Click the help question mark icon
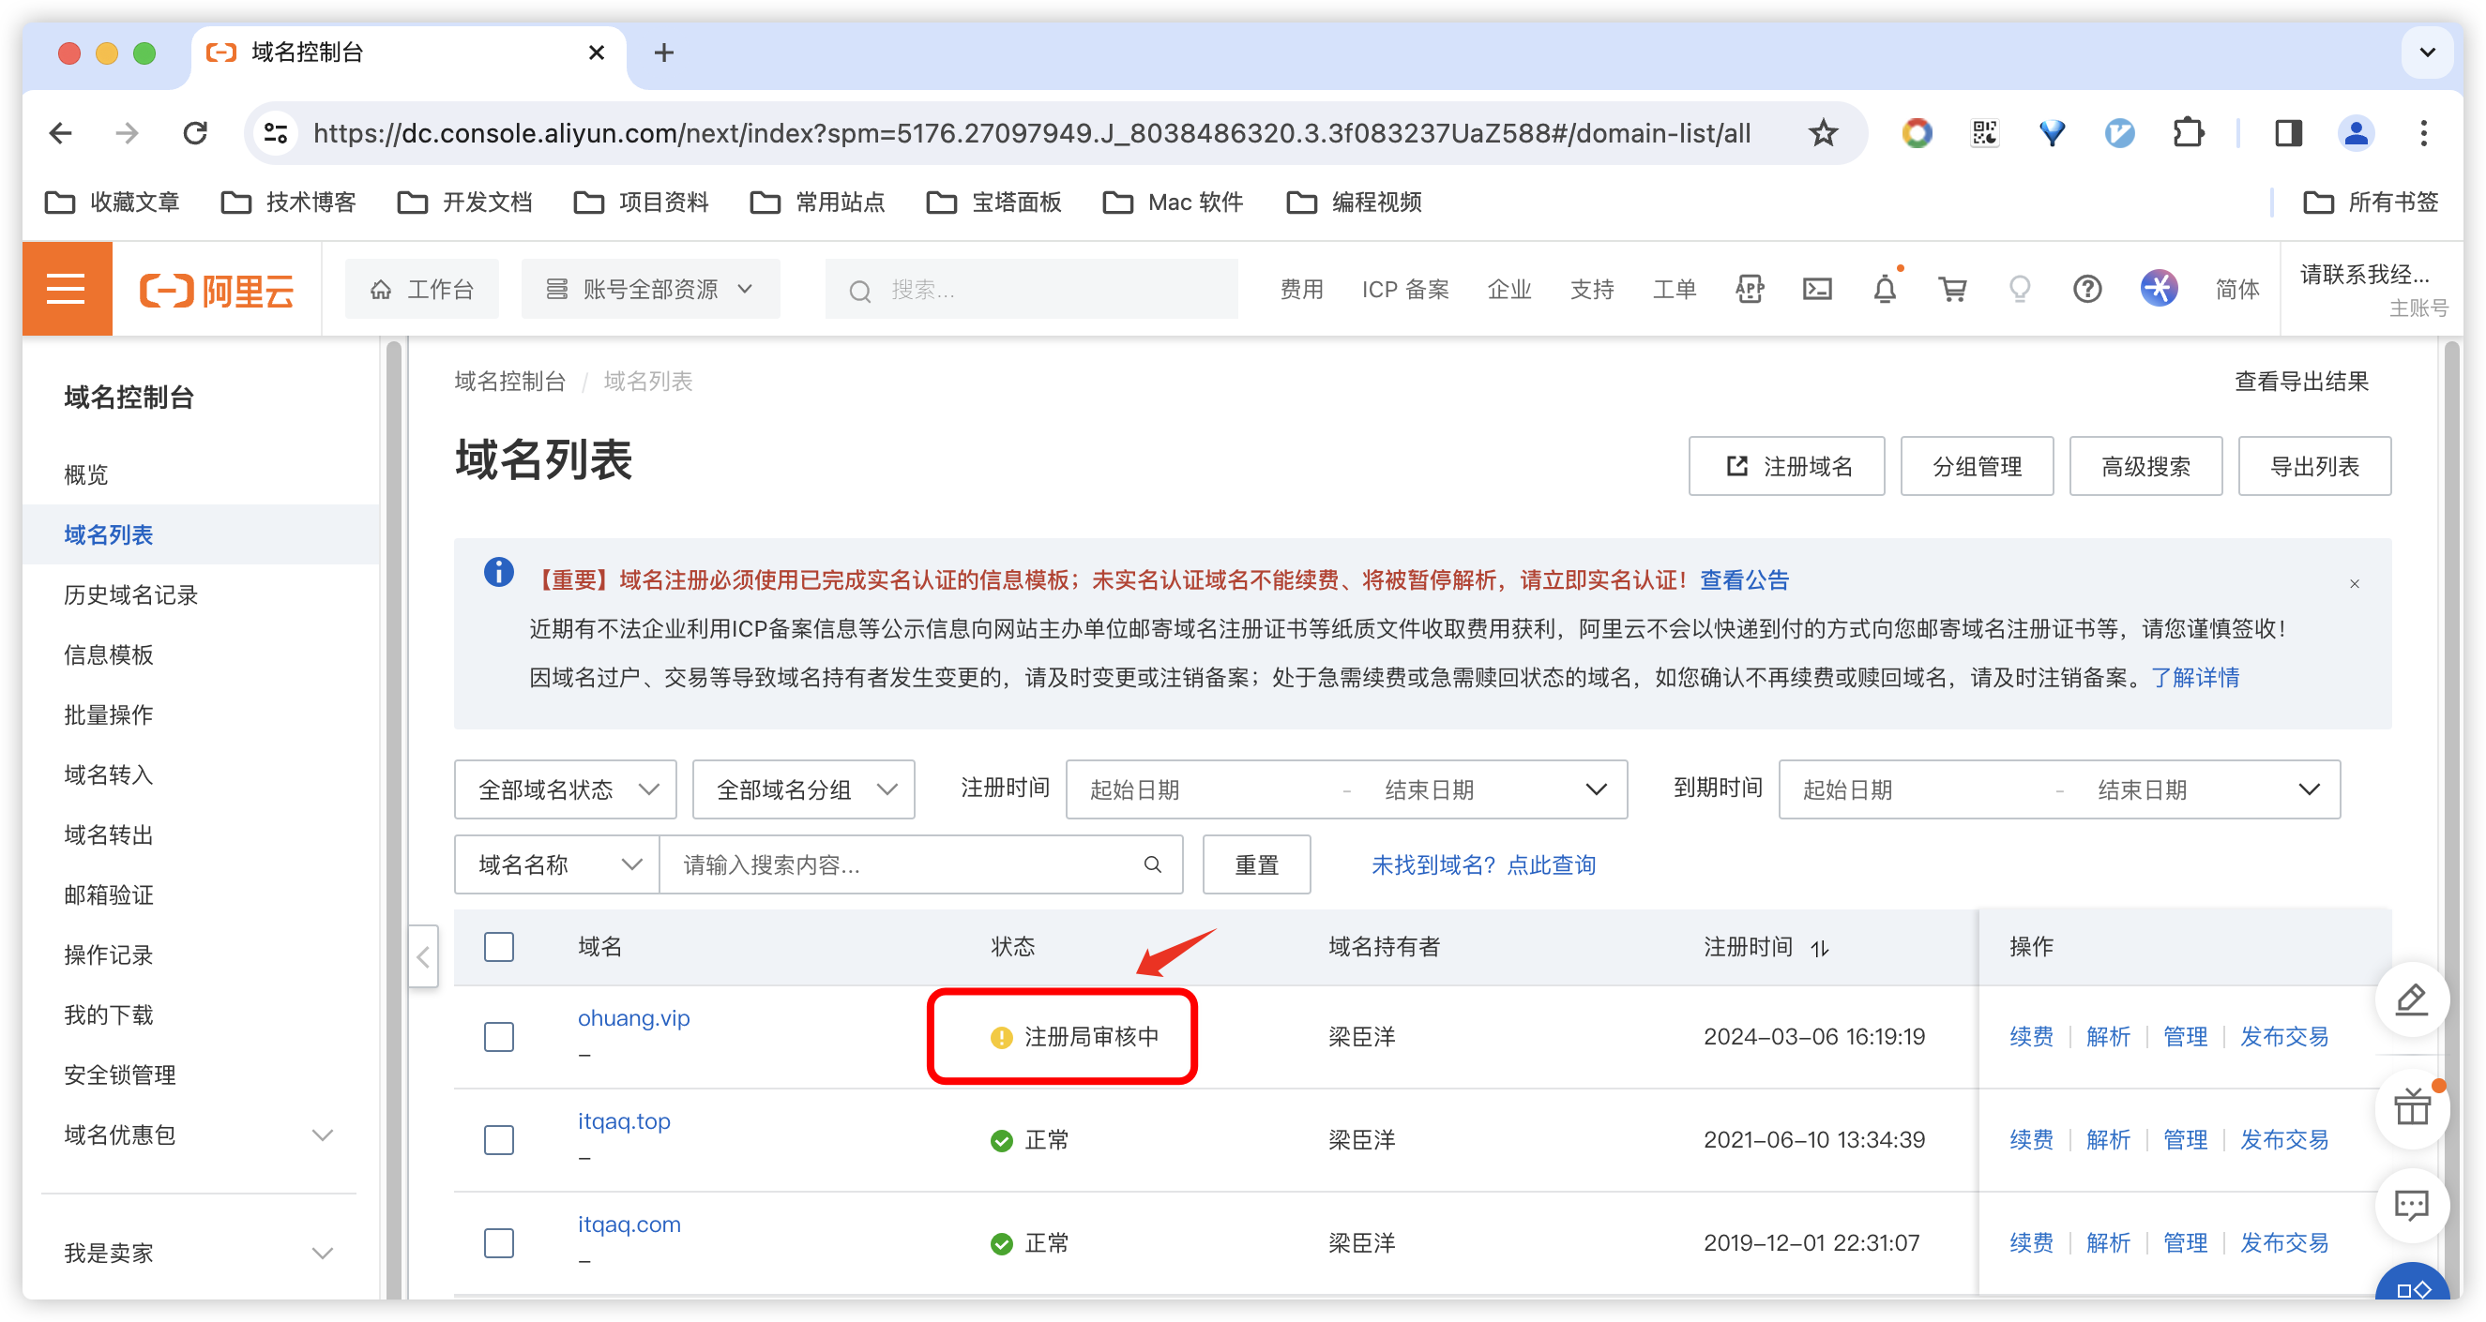Screen dimensions: 2486x1322 [x=2086, y=289]
